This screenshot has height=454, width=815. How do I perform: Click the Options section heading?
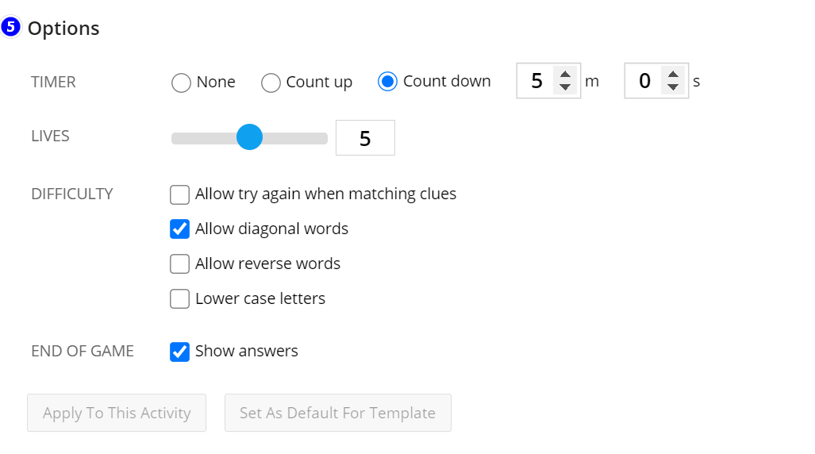pos(63,28)
